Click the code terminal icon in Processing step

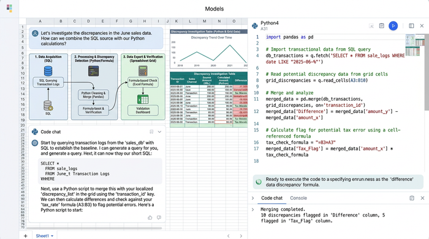pyautogui.click(x=94, y=71)
